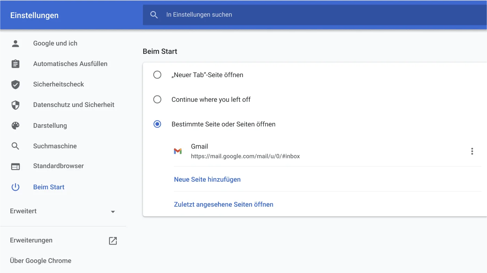Screen dimensions: 487x273
Task: Open the Erweiterungen page
Action: (31, 240)
